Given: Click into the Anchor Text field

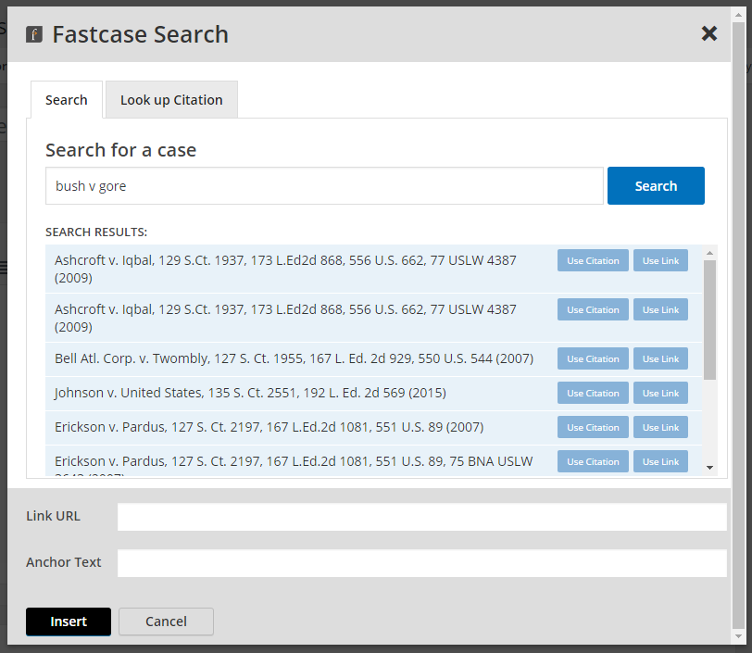Looking at the screenshot, I should click(422, 563).
